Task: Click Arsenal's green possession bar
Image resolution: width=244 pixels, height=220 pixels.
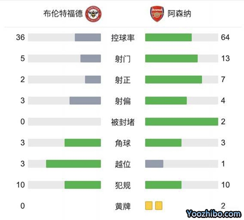Action: [168, 38]
